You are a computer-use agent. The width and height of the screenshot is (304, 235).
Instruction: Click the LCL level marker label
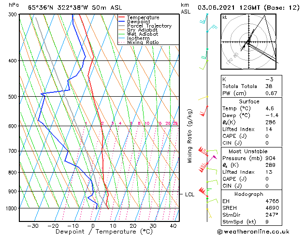[189, 194]
